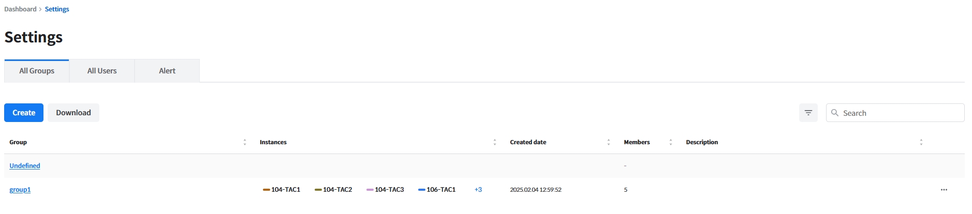Sort by Created date column
This screenshot has height=214, width=972.
click(608, 142)
